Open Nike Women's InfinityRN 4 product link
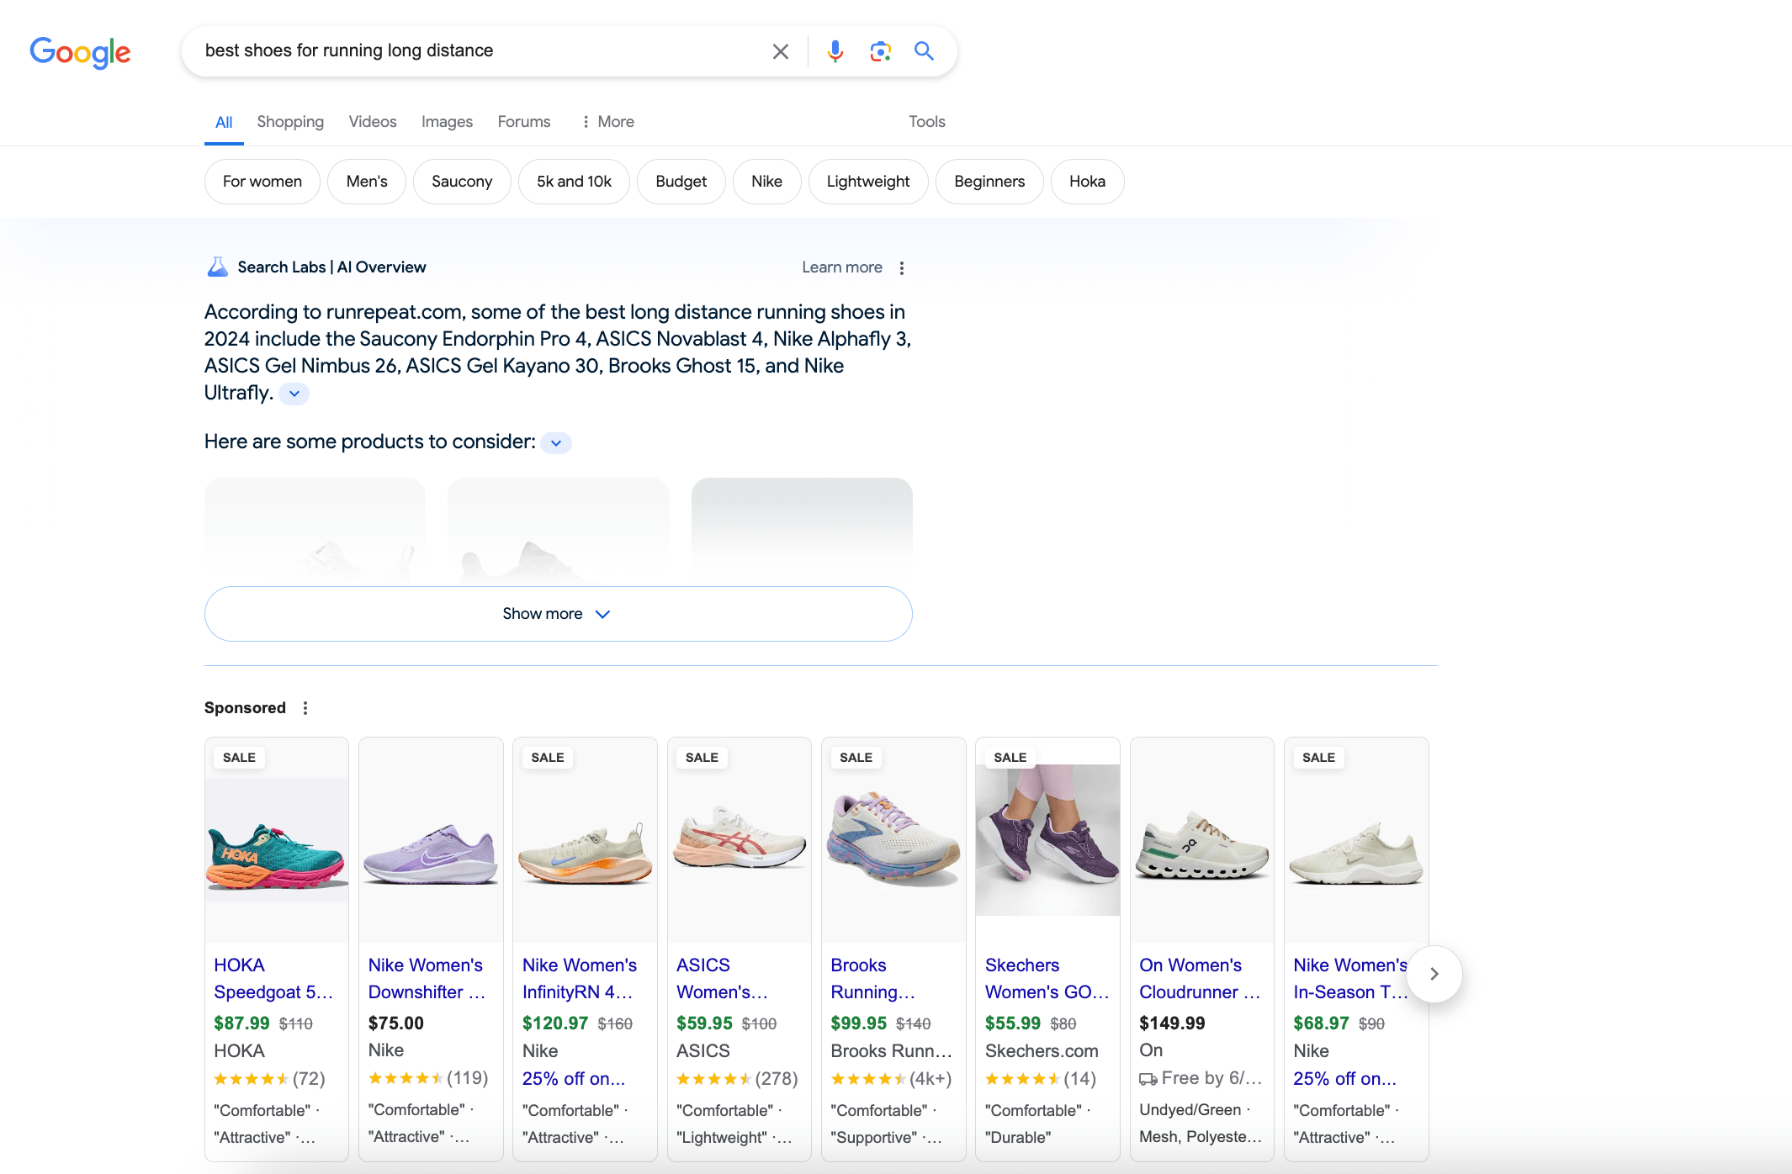Image resolution: width=1792 pixels, height=1174 pixels. [580, 979]
